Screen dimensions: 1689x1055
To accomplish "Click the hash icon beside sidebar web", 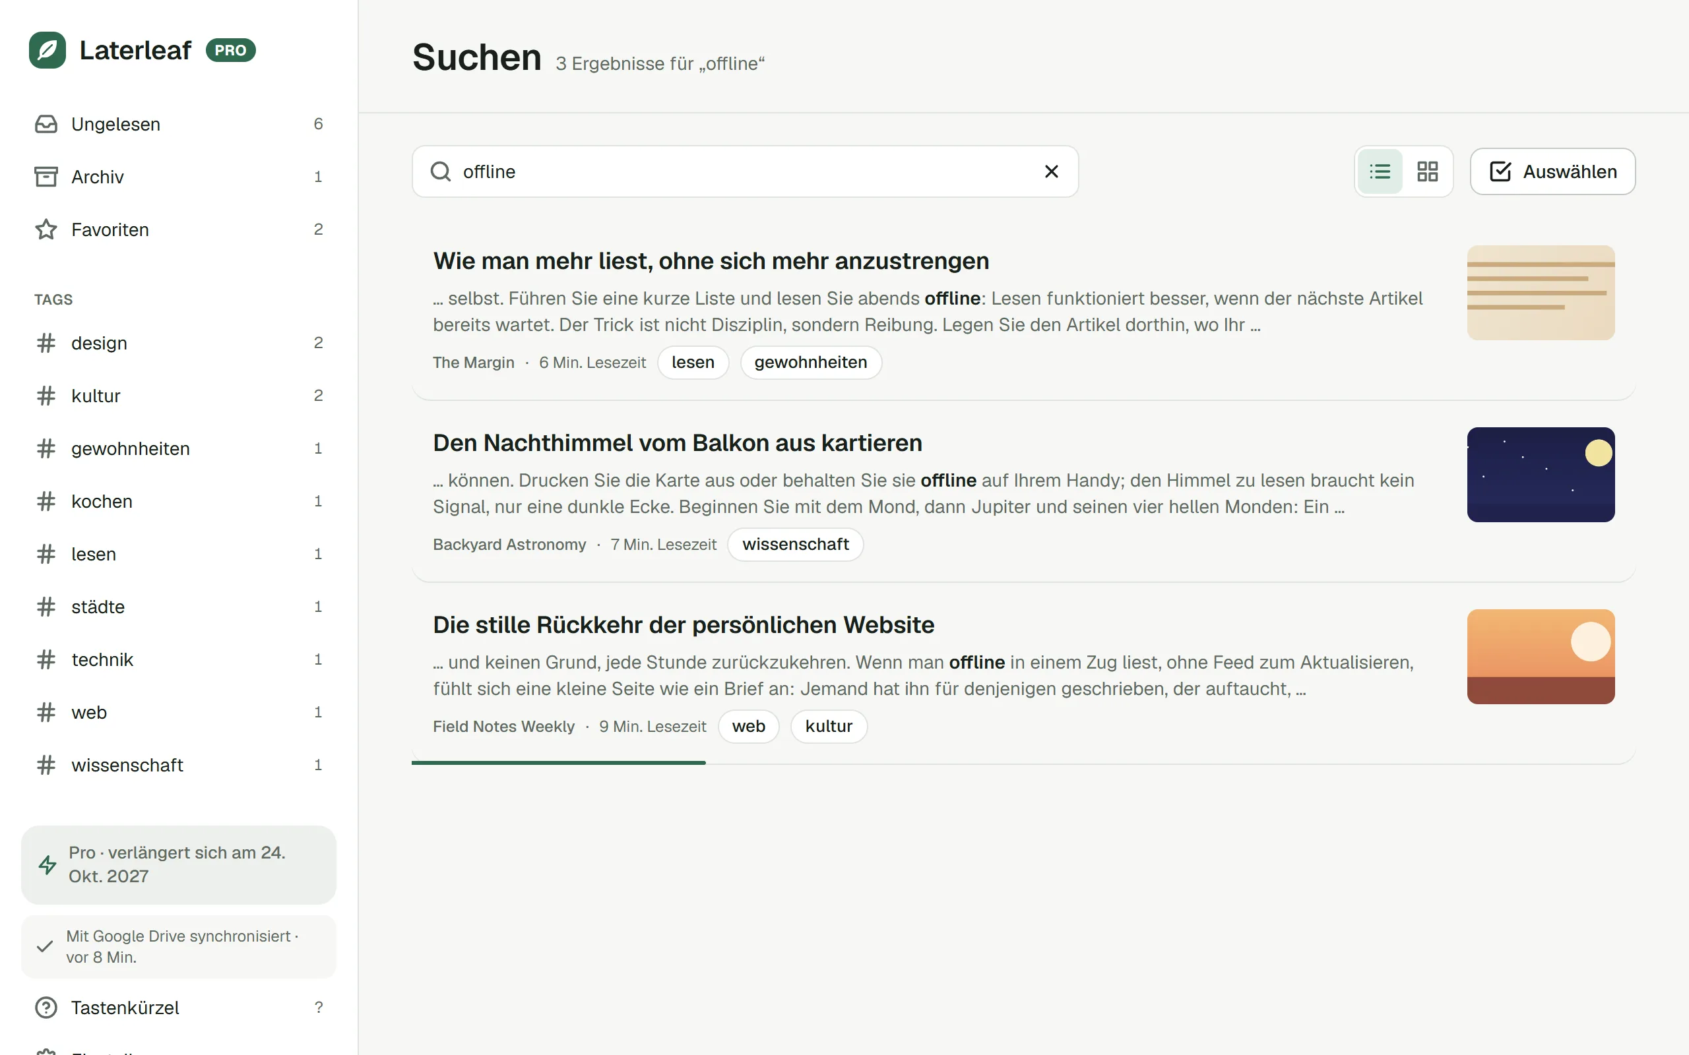I will (x=46, y=712).
